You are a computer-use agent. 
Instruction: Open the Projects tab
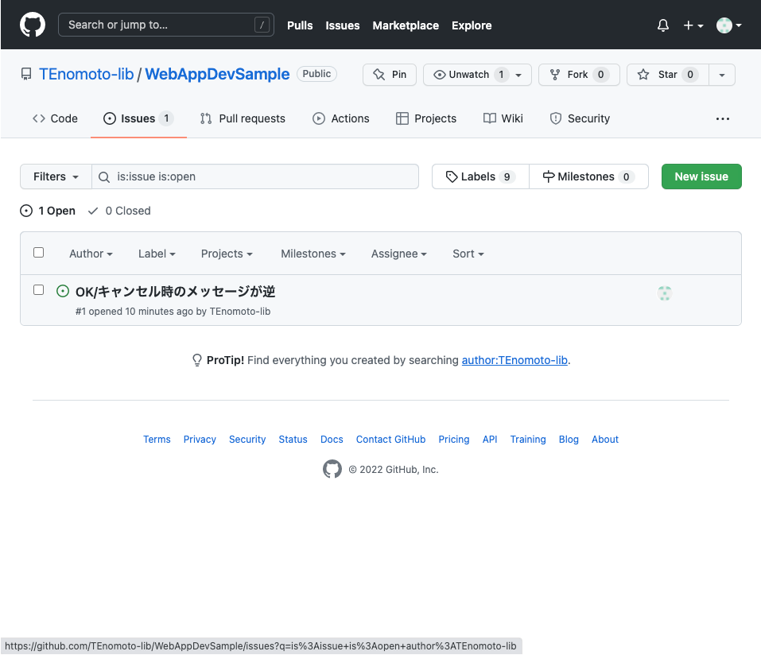tap(426, 118)
